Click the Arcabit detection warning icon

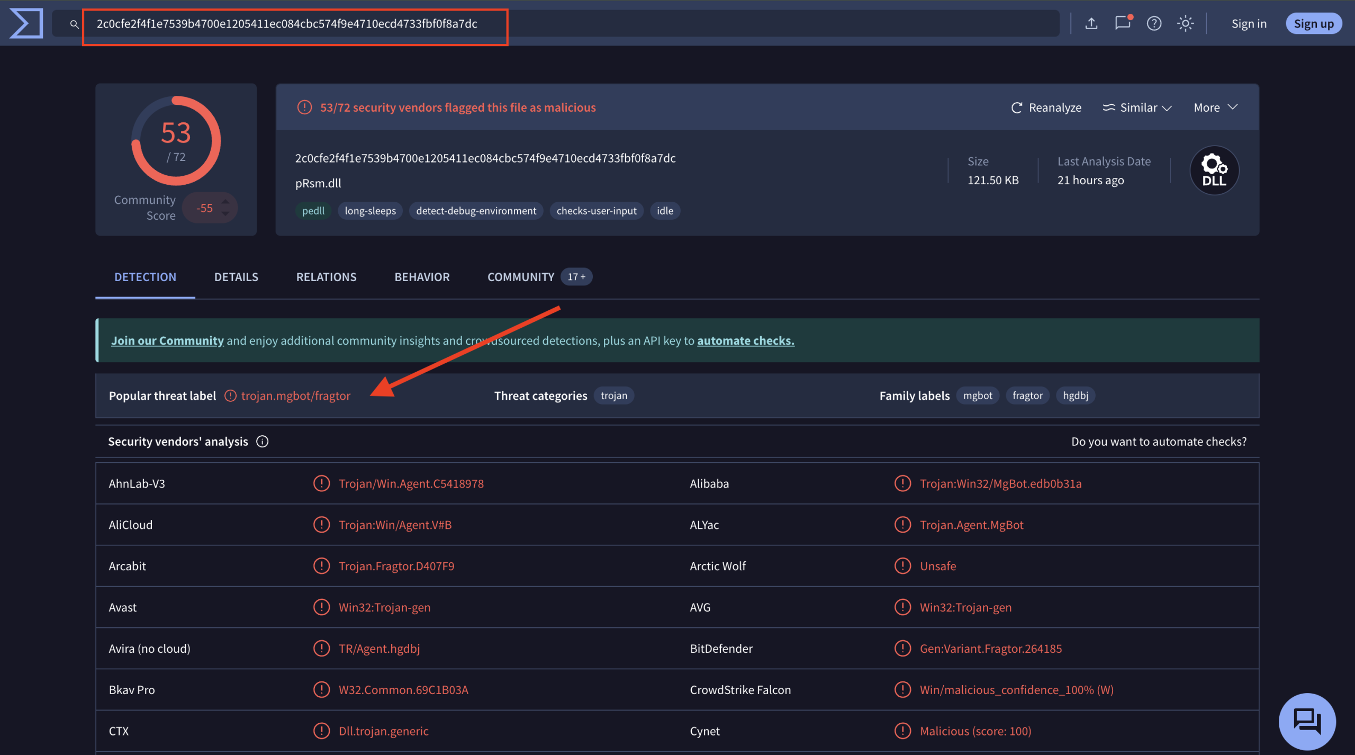coord(321,565)
